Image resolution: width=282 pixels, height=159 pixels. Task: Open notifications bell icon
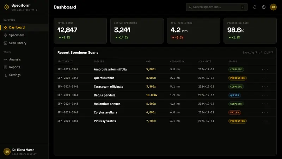(255, 7)
